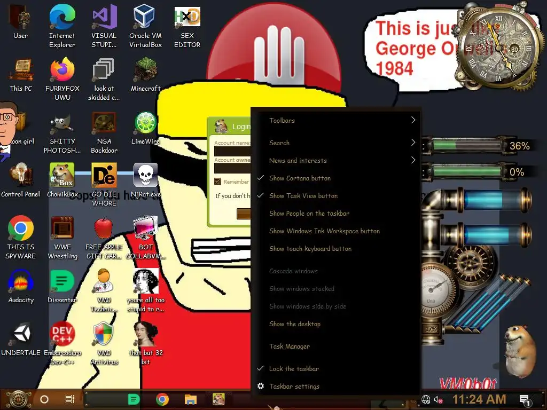This screenshot has height=410, width=547.
Task: Launch VMO Antivirus shield icon
Action: [x=104, y=343]
